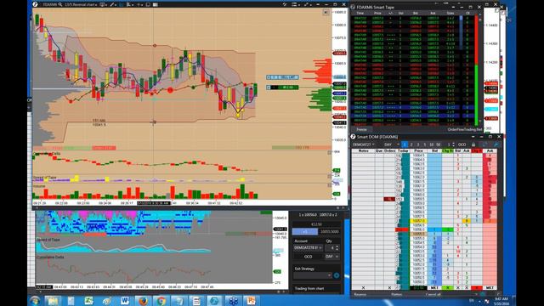Open the blue hexagon trading app on taskbar
Screen dimensions: 544x306
[x=214, y=300]
